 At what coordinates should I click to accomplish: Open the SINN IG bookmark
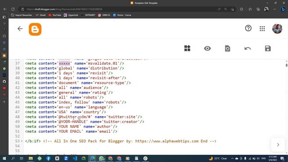tap(104, 15)
